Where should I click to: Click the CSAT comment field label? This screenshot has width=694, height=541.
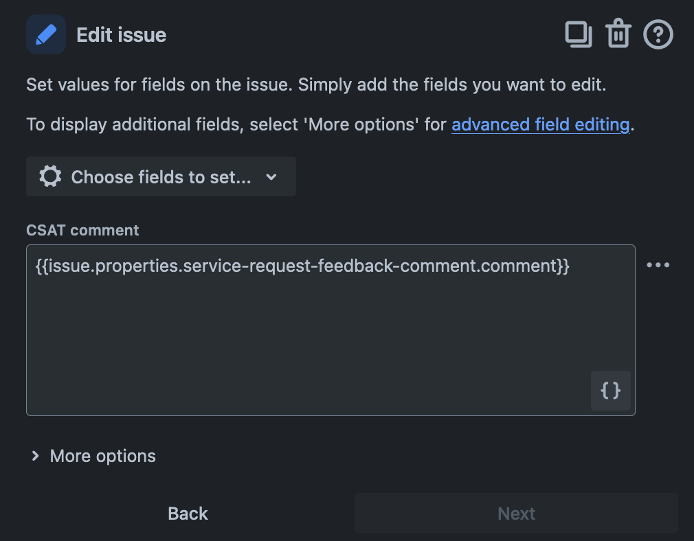tap(82, 230)
